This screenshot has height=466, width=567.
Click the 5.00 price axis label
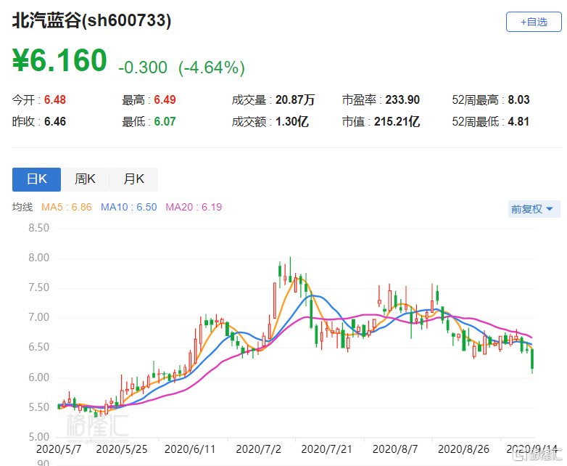[x=38, y=437]
